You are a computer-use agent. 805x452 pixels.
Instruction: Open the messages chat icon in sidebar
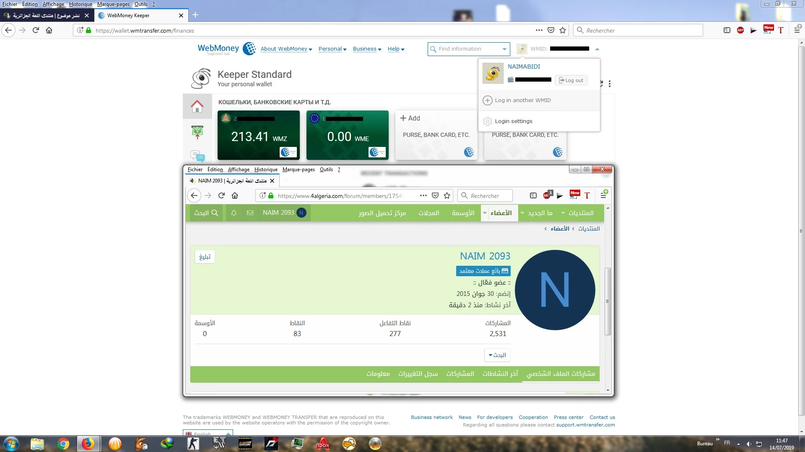pos(197,157)
